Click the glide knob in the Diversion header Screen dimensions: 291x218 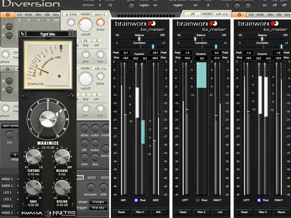coord(131,6)
